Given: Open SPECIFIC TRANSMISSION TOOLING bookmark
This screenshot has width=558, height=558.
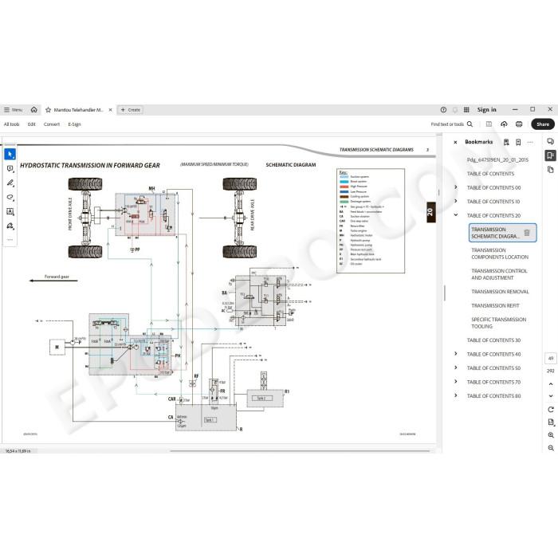Looking at the screenshot, I should 498,323.
